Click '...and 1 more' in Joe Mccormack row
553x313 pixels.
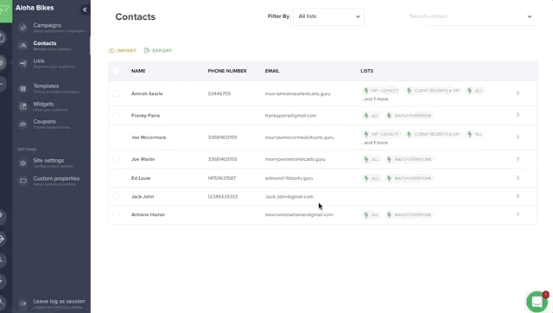point(374,143)
